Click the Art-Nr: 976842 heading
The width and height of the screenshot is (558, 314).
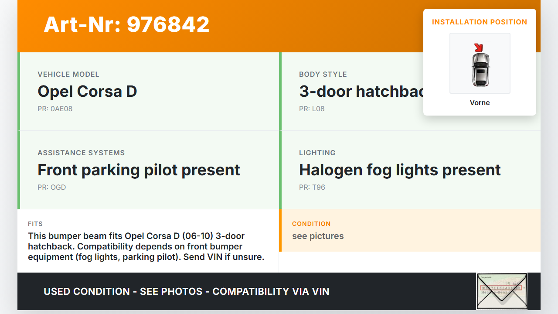coord(126,24)
